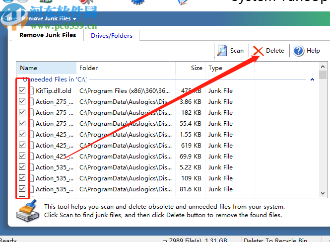Click the 7989 File(s), 1.31 GB status entry
Screen dimensions: 330x242
(x=198, y=240)
